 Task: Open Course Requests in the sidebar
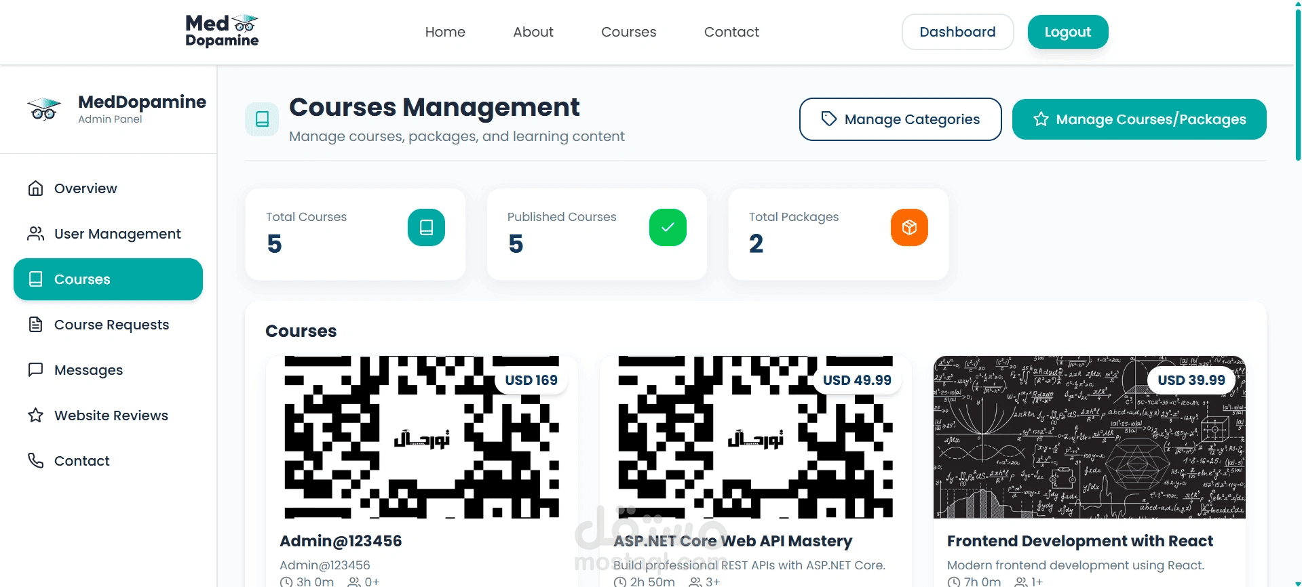108,325
